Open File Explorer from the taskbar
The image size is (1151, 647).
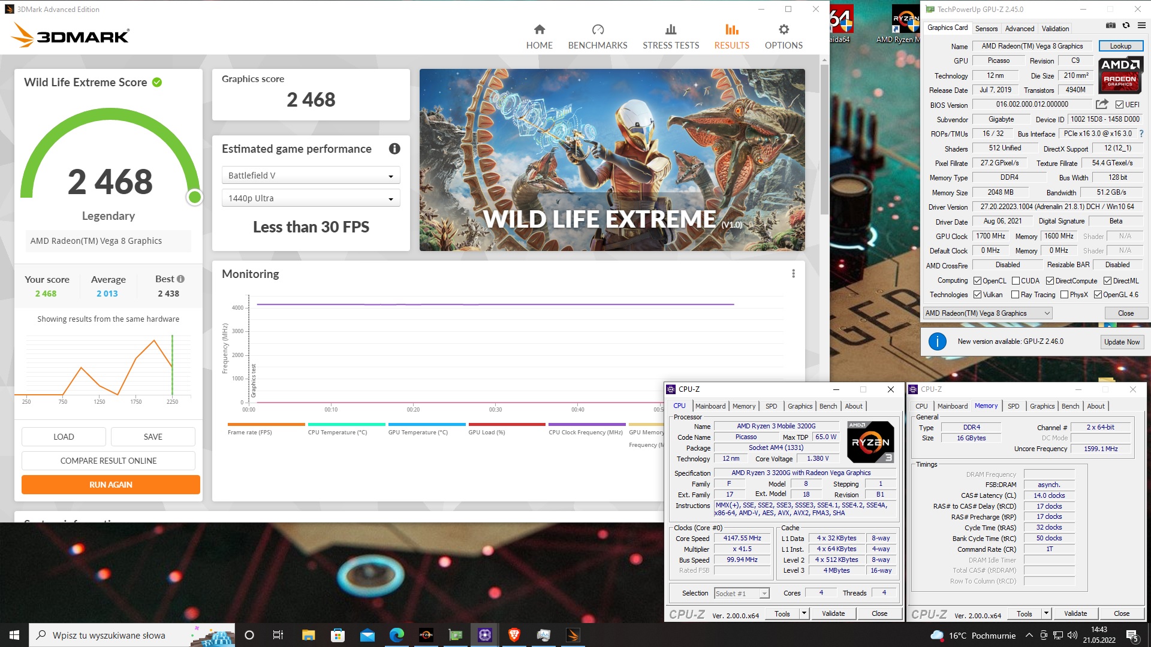(308, 635)
